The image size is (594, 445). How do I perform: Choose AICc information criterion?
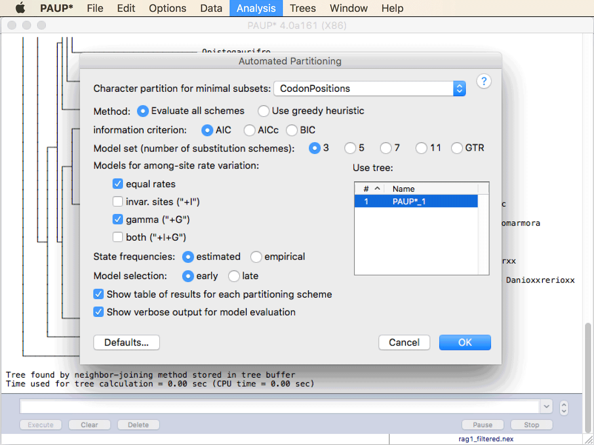coord(249,130)
